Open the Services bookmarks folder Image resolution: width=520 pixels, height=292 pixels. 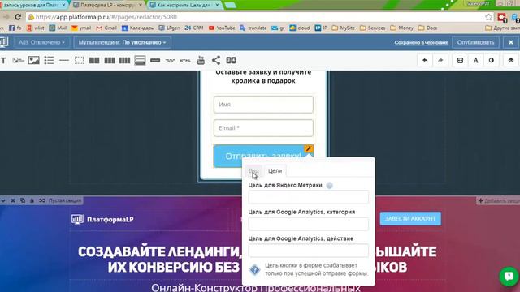tap(372, 28)
